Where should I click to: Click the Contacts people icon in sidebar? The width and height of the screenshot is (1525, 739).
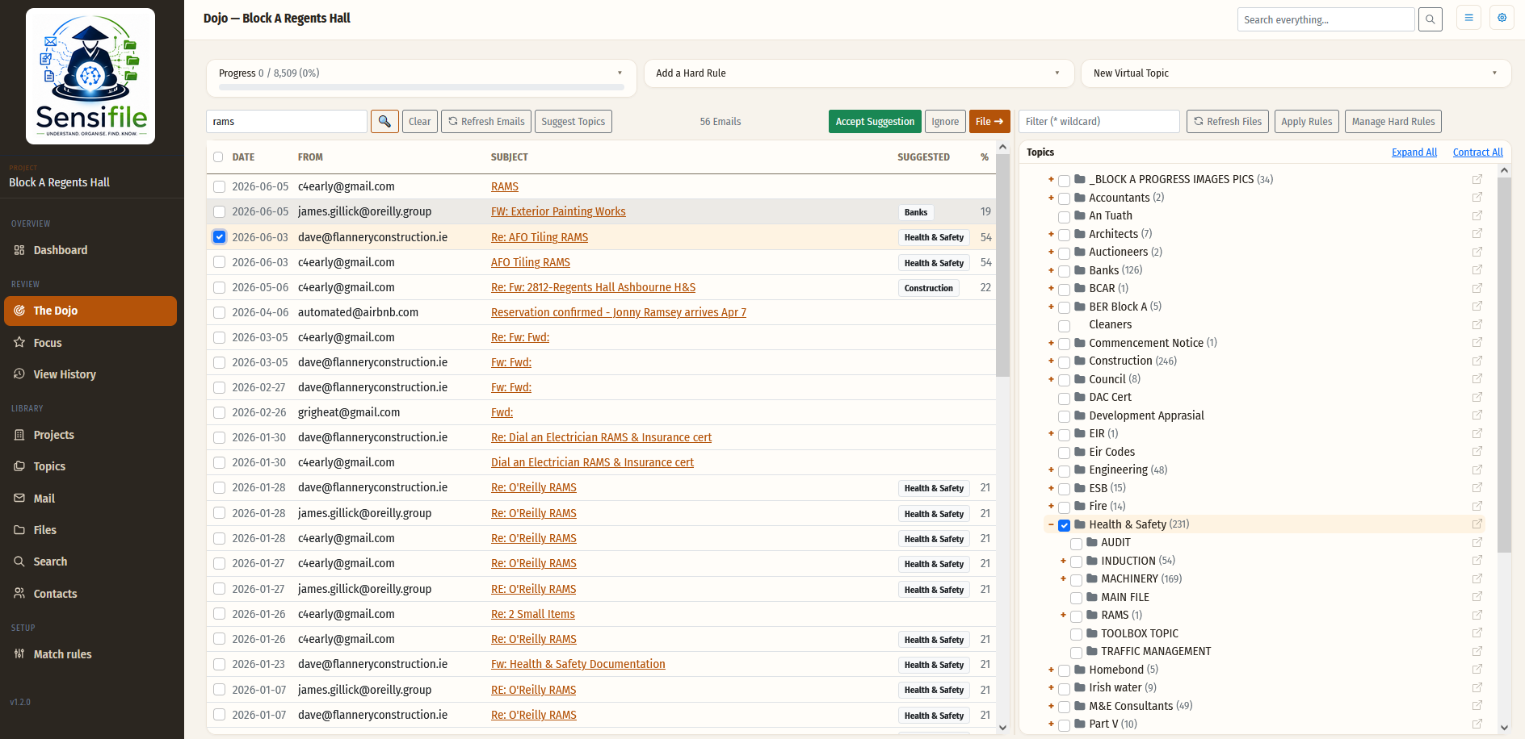click(x=19, y=594)
